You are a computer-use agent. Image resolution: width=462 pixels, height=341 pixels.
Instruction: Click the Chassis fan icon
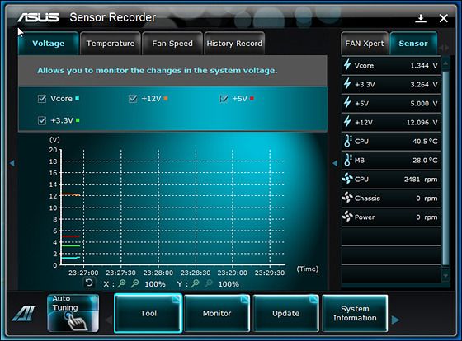tap(347, 198)
